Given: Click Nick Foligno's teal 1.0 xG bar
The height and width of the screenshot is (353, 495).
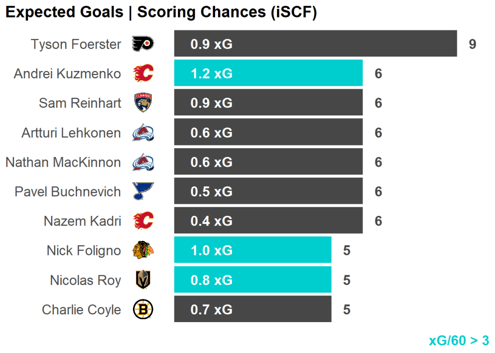Looking at the screenshot, I should 252,250.
